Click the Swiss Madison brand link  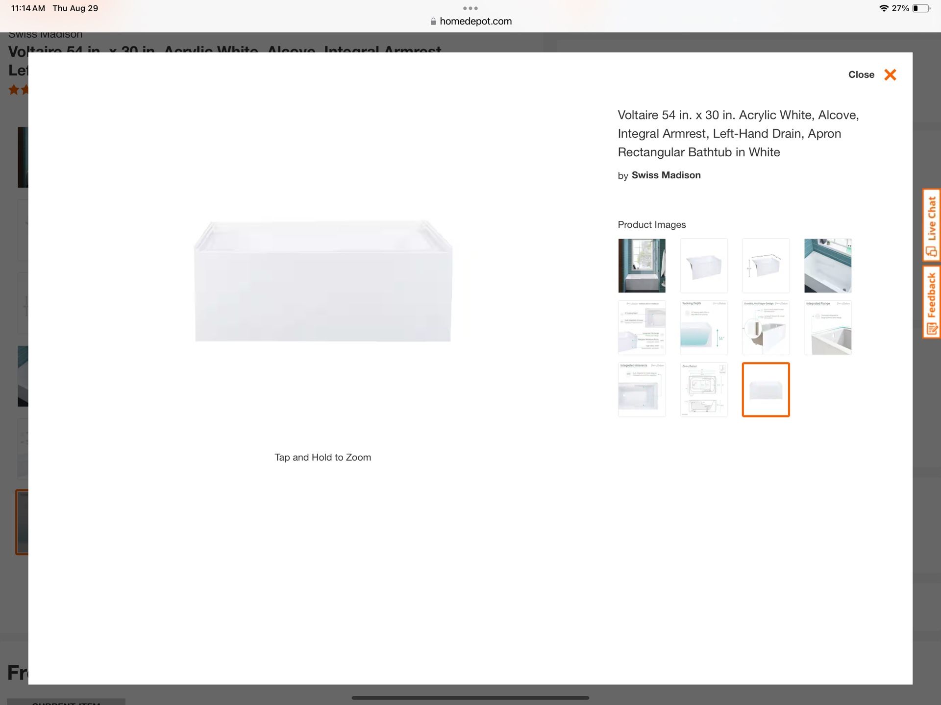click(x=666, y=175)
